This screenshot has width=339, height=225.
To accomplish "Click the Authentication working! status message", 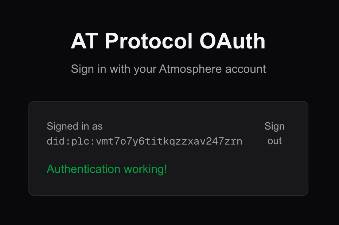I will (107, 169).
